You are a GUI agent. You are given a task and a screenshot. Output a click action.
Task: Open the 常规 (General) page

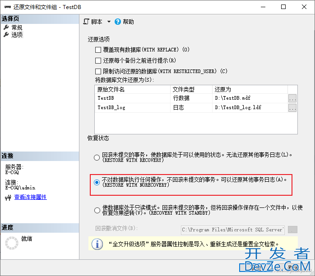(x=17, y=28)
